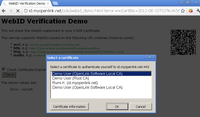
Task: Click the globe site info icon
Action: click(x=26, y=11)
